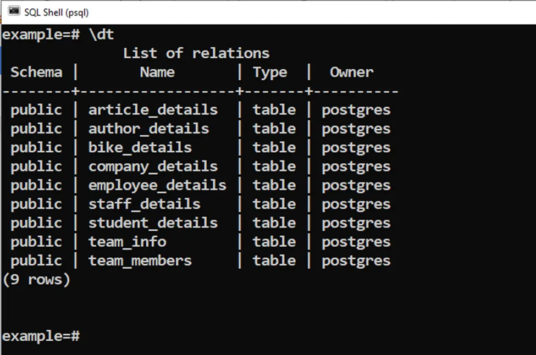The height and width of the screenshot is (355, 536).
Task: Click the \dt command text
Action: click(101, 35)
